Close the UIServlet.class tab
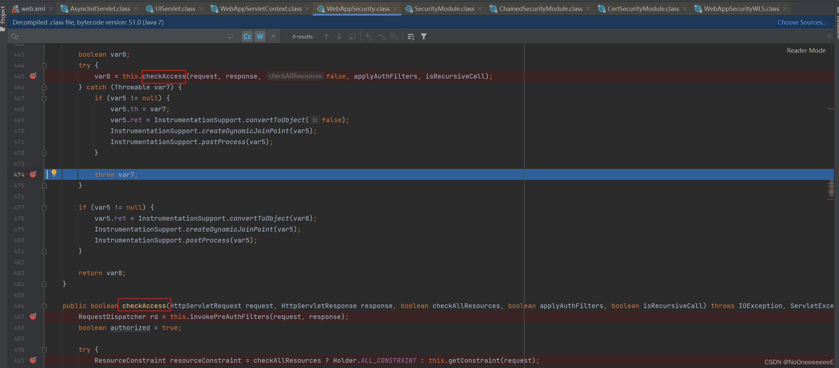This screenshot has height=368, width=839. tap(201, 9)
